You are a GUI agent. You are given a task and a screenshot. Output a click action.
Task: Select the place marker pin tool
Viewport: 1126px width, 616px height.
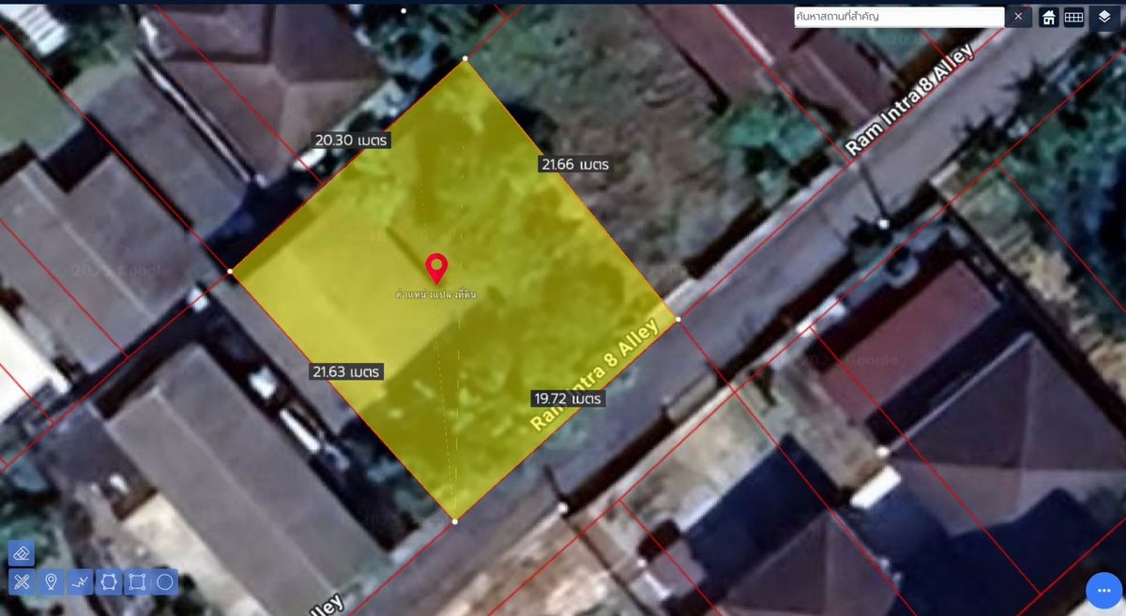coord(51,582)
